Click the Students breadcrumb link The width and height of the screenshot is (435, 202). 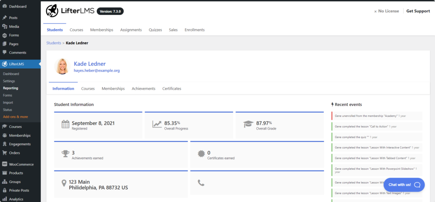coord(54,43)
